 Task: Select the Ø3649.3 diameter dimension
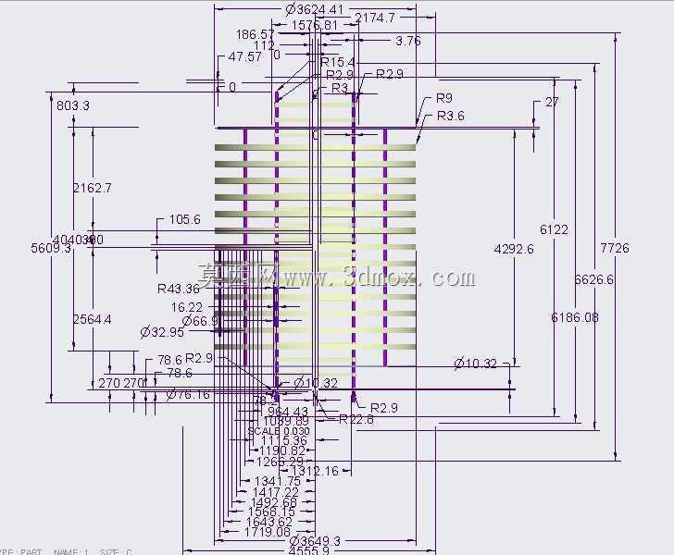click(315, 541)
